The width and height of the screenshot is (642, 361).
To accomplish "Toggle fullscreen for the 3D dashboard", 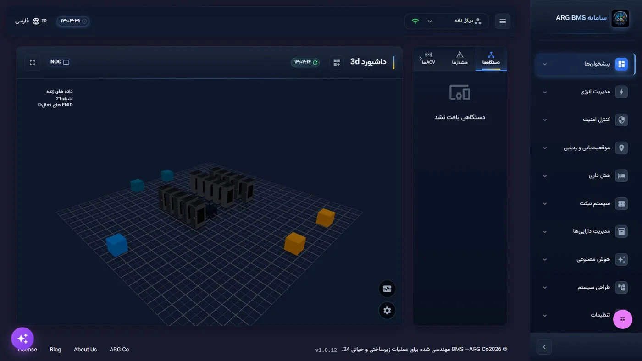I will coord(33,62).
